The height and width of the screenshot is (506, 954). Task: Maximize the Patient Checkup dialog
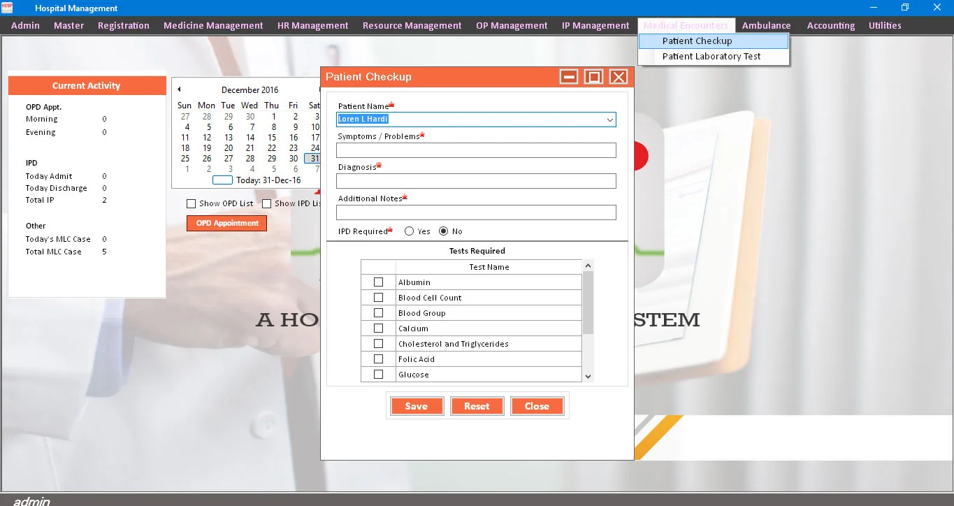tap(593, 77)
